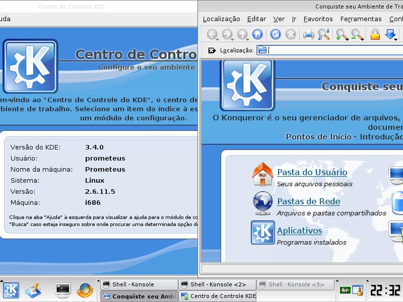The width and height of the screenshot is (403, 302).
Task: Click the greyed Stop loading icon
Action: coord(291,34)
